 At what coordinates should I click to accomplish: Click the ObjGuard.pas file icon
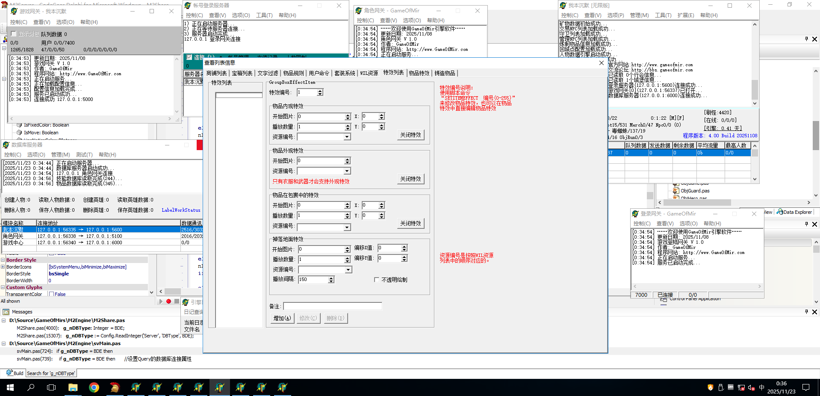[676, 191]
